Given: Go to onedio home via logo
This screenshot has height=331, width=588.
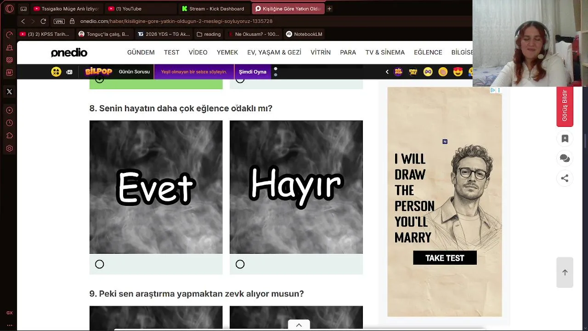Looking at the screenshot, I should tap(69, 53).
